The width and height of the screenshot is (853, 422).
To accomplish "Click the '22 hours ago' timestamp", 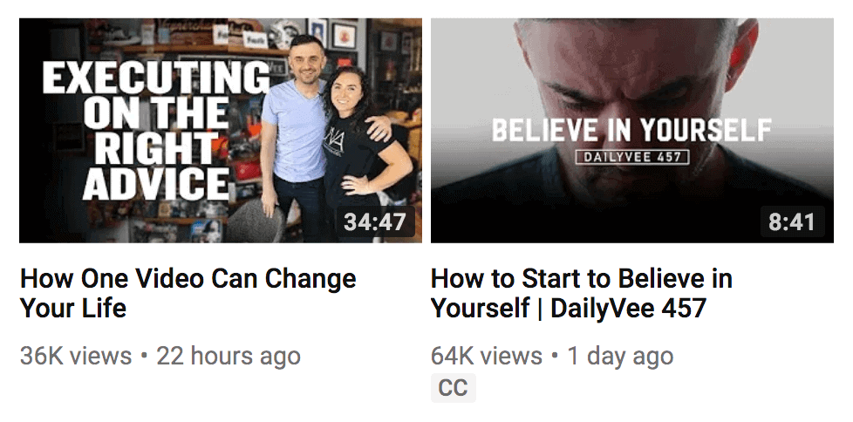I will coord(229,357).
